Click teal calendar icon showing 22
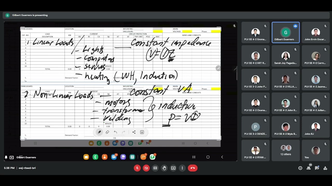Image resolution: width=332 pixels, height=186 pixels. pos(132,157)
